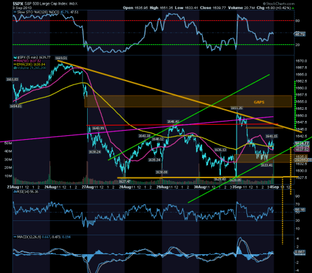The width and height of the screenshot is (312, 273).
Task: Click the 1661.03 price label on the left
Action: (x=12, y=79)
